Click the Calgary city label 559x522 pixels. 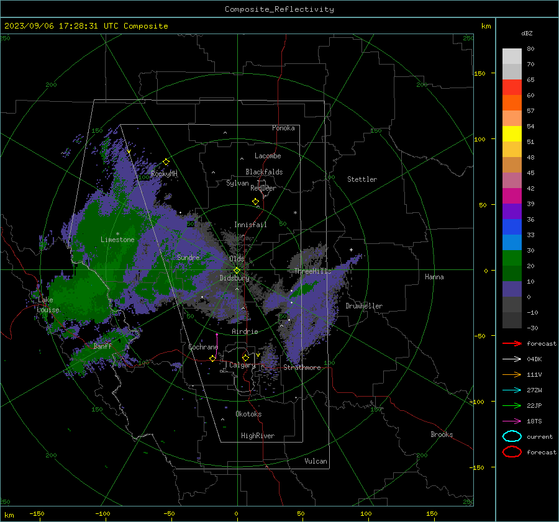click(x=242, y=365)
